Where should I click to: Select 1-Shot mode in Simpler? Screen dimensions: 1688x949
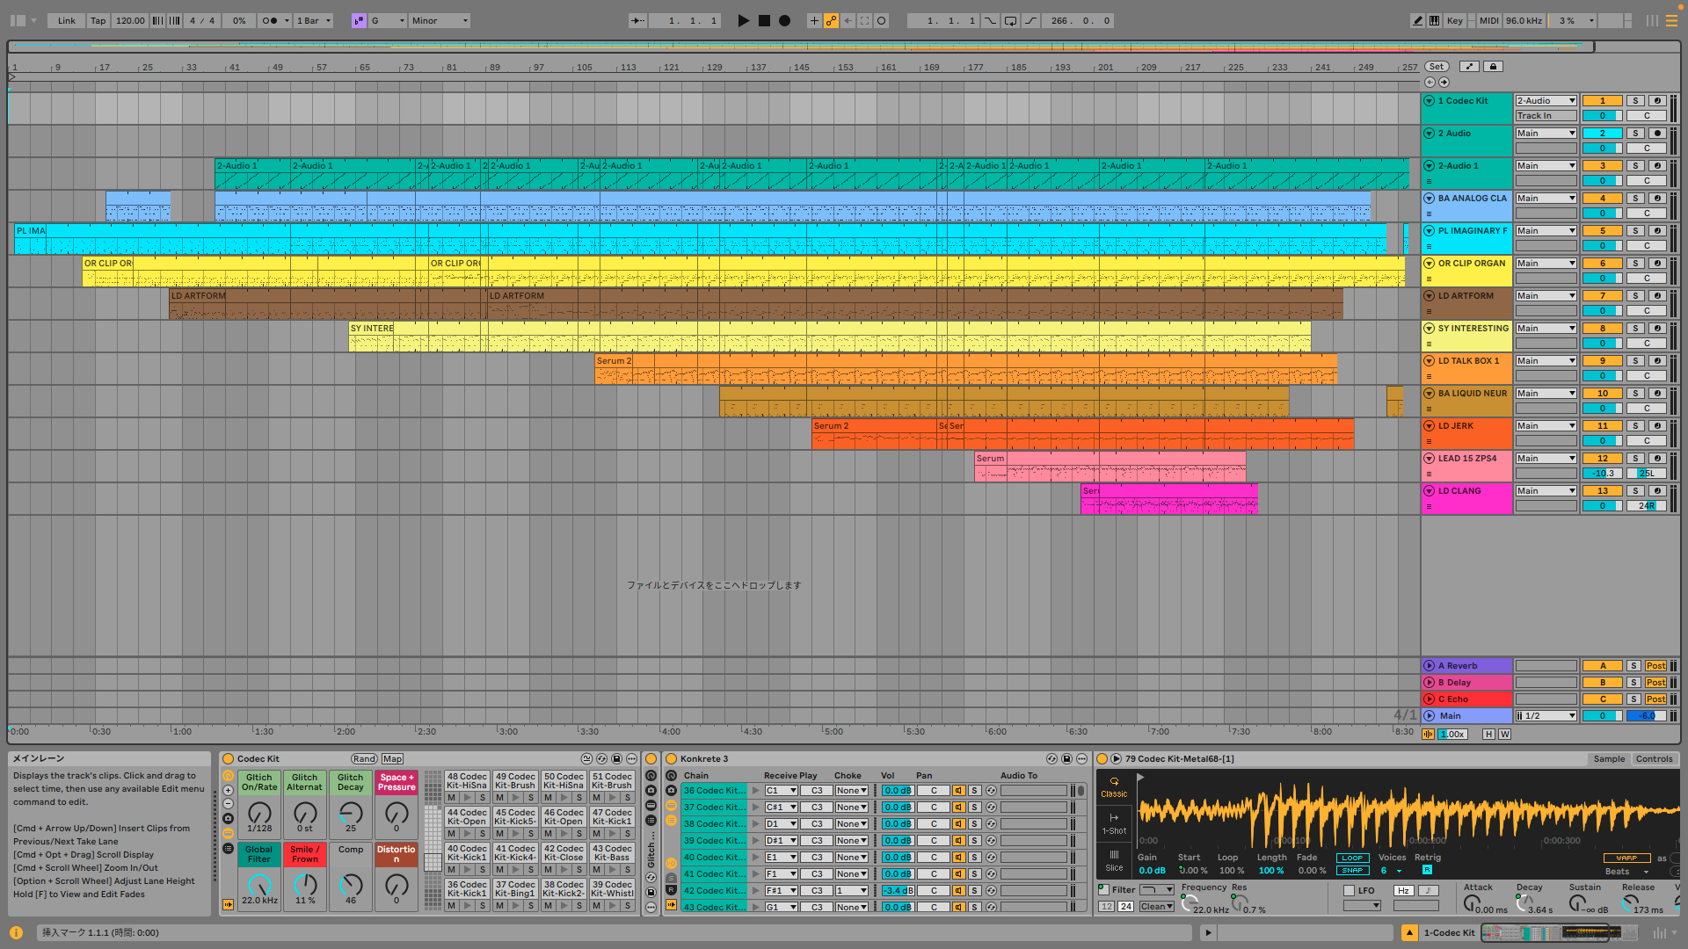1114,823
